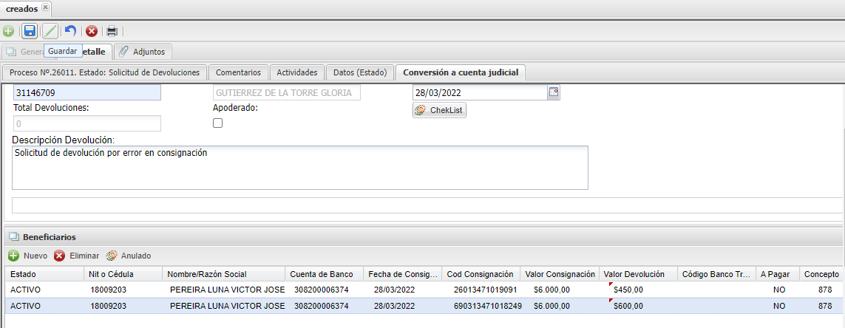Save the record with Guardar icon
This screenshot has height=328, width=845.
(x=30, y=31)
